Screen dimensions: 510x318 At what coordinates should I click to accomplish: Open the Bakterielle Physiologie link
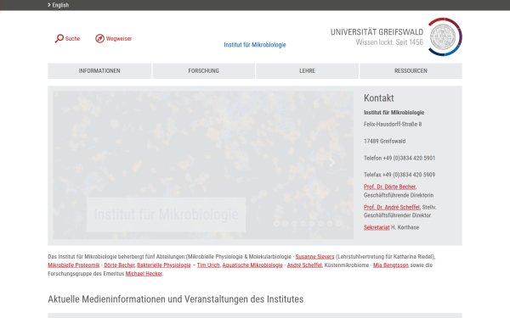164,265
